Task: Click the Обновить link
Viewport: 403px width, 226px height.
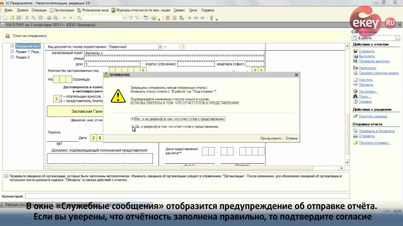Action: point(366,85)
